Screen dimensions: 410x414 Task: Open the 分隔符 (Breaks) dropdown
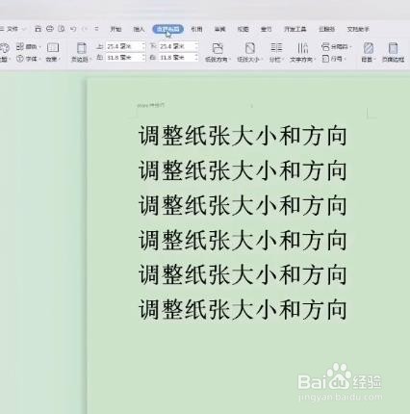tap(336, 47)
